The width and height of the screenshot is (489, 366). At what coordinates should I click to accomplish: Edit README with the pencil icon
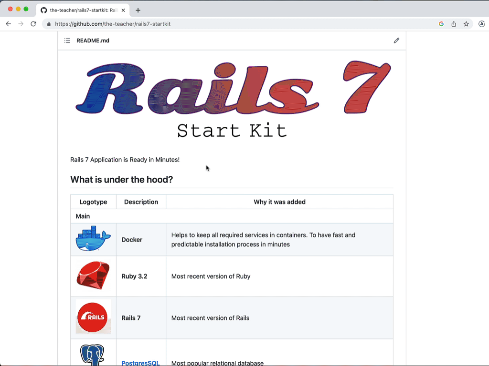tap(396, 41)
